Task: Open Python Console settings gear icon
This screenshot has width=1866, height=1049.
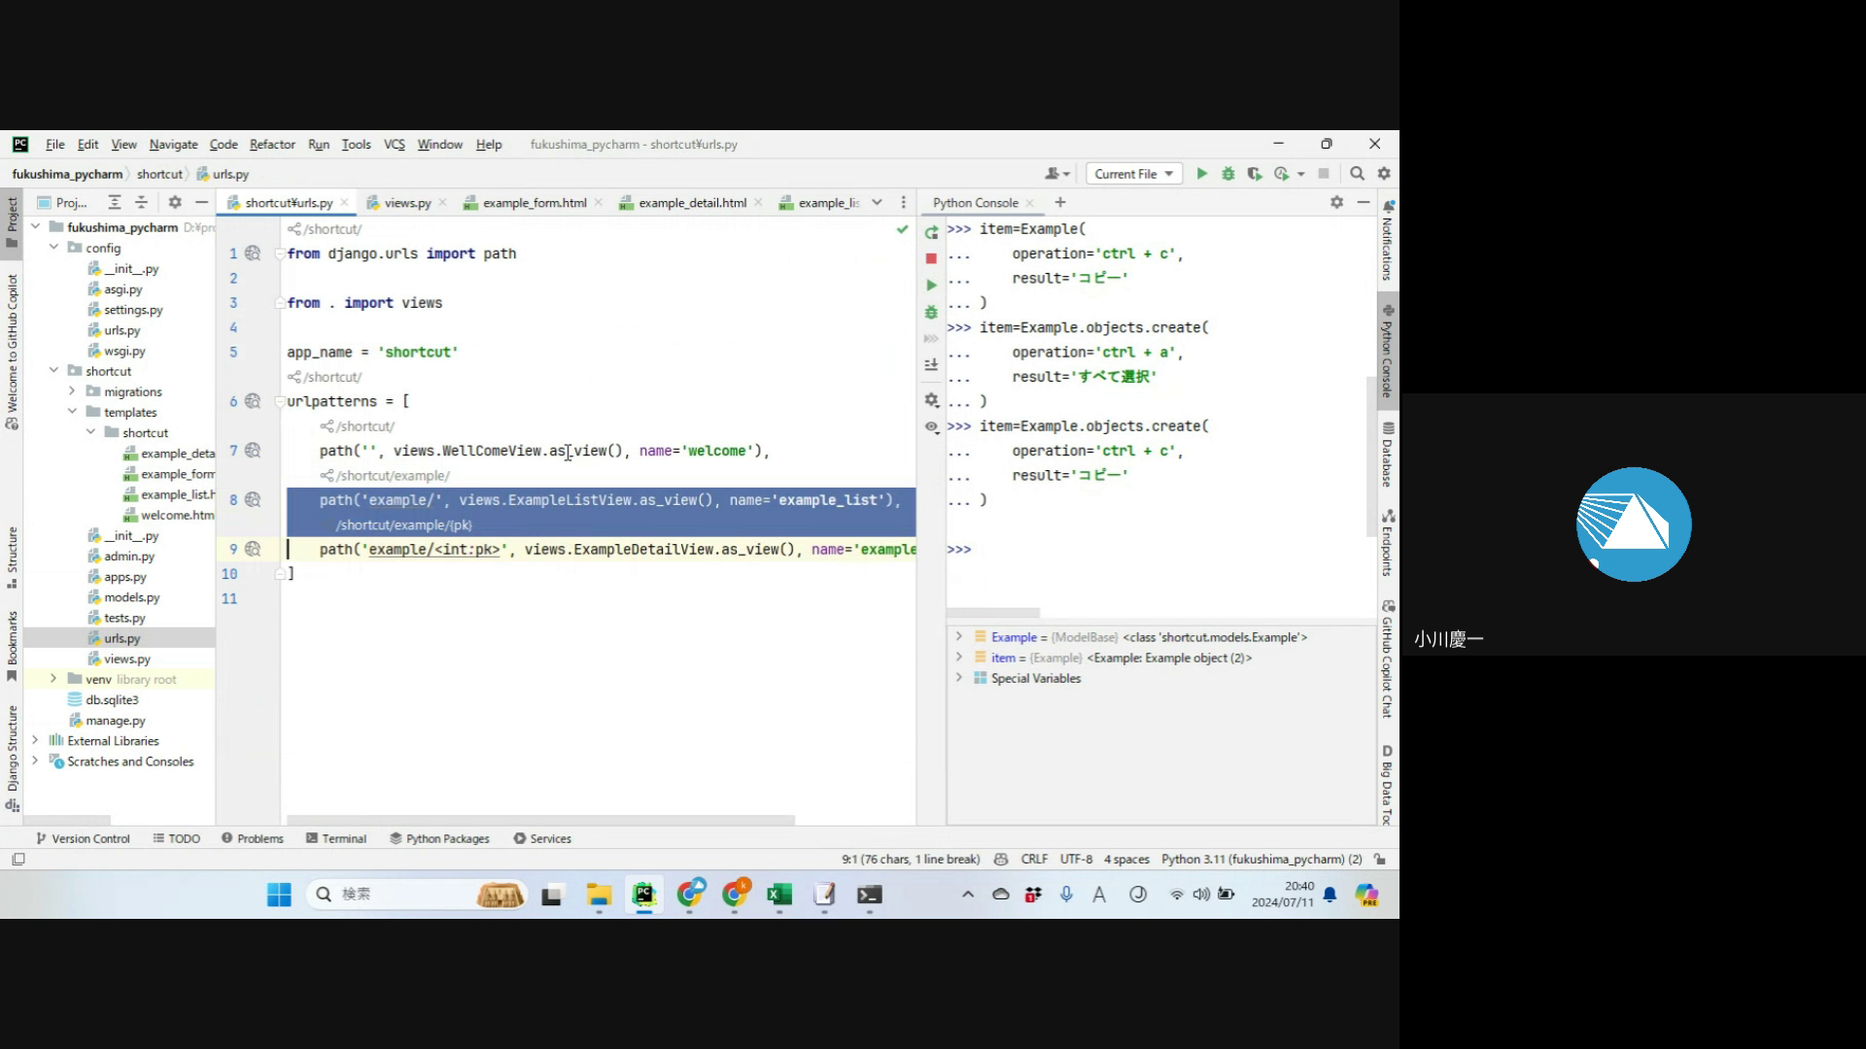Action: click(1336, 202)
